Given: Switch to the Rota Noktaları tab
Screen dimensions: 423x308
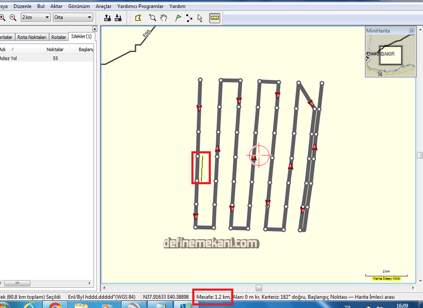Looking at the screenshot, I should pos(32,37).
